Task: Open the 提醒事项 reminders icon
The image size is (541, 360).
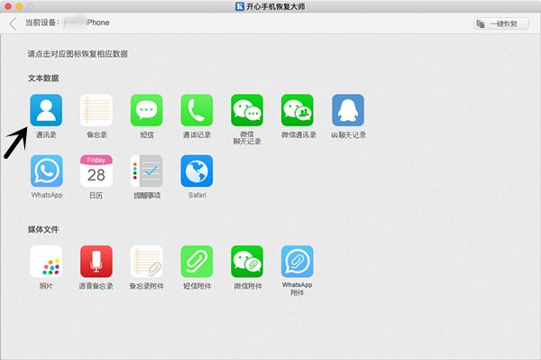Action: click(x=147, y=171)
